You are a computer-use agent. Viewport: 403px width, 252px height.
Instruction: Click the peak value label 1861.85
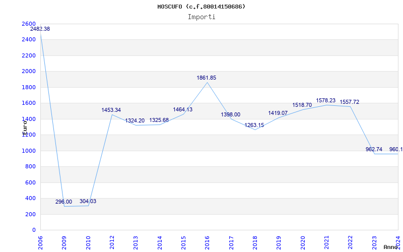pos(207,78)
